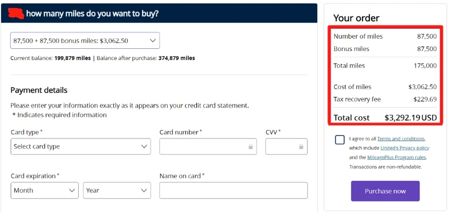This screenshot has height=217, width=453.
Task: Expand the expiration Year dropdown
Action: [x=117, y=190]
